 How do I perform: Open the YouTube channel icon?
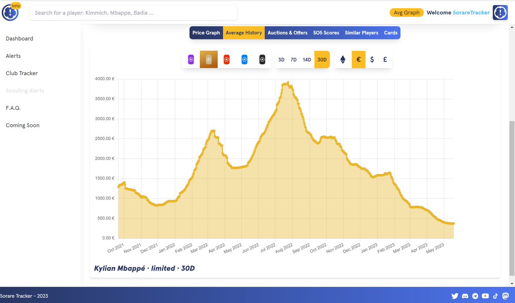coord(485,296)
